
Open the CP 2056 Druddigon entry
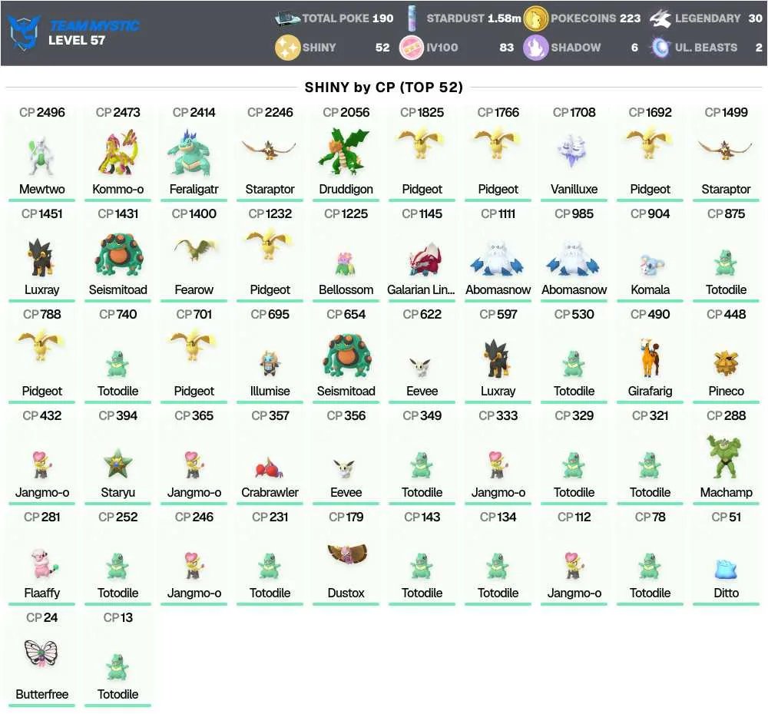coord(346,152)
